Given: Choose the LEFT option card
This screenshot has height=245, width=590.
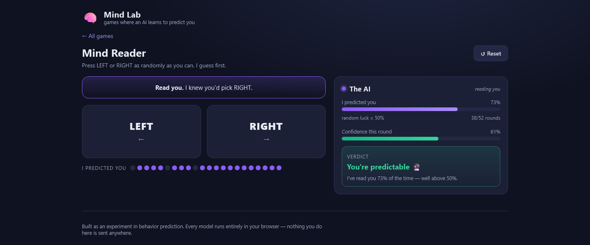Looking at the screenshot, I should pyautogui.click(x=142, y=131).
